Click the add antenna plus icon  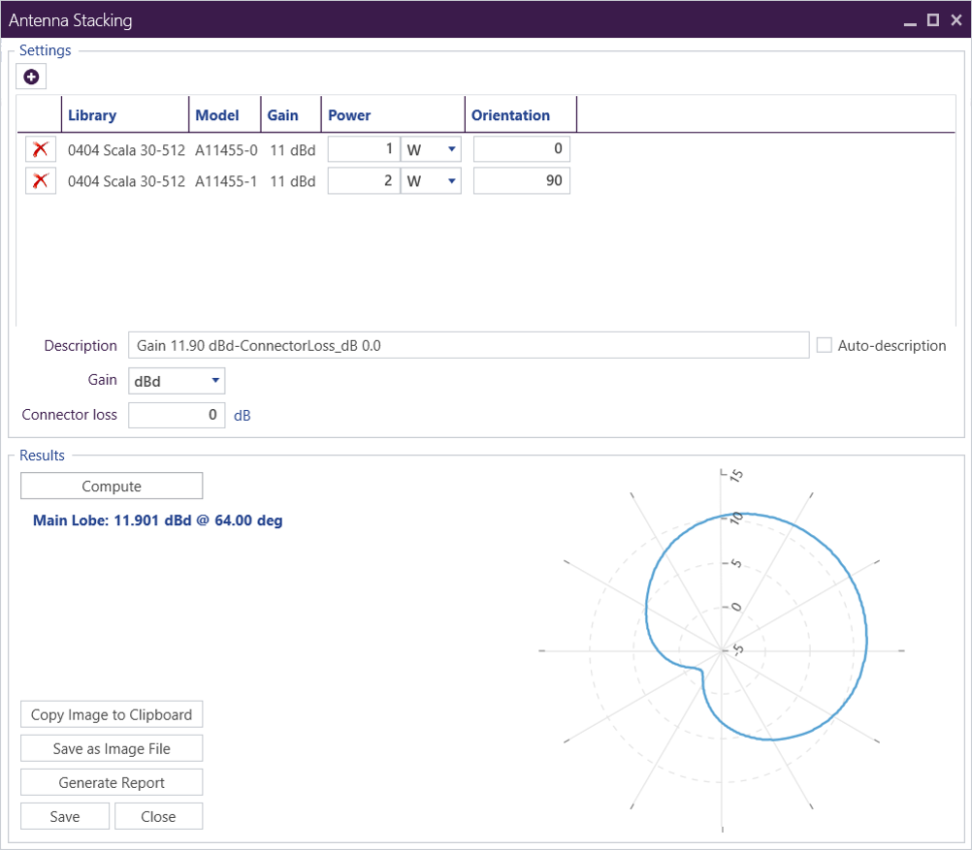(31, 76)
